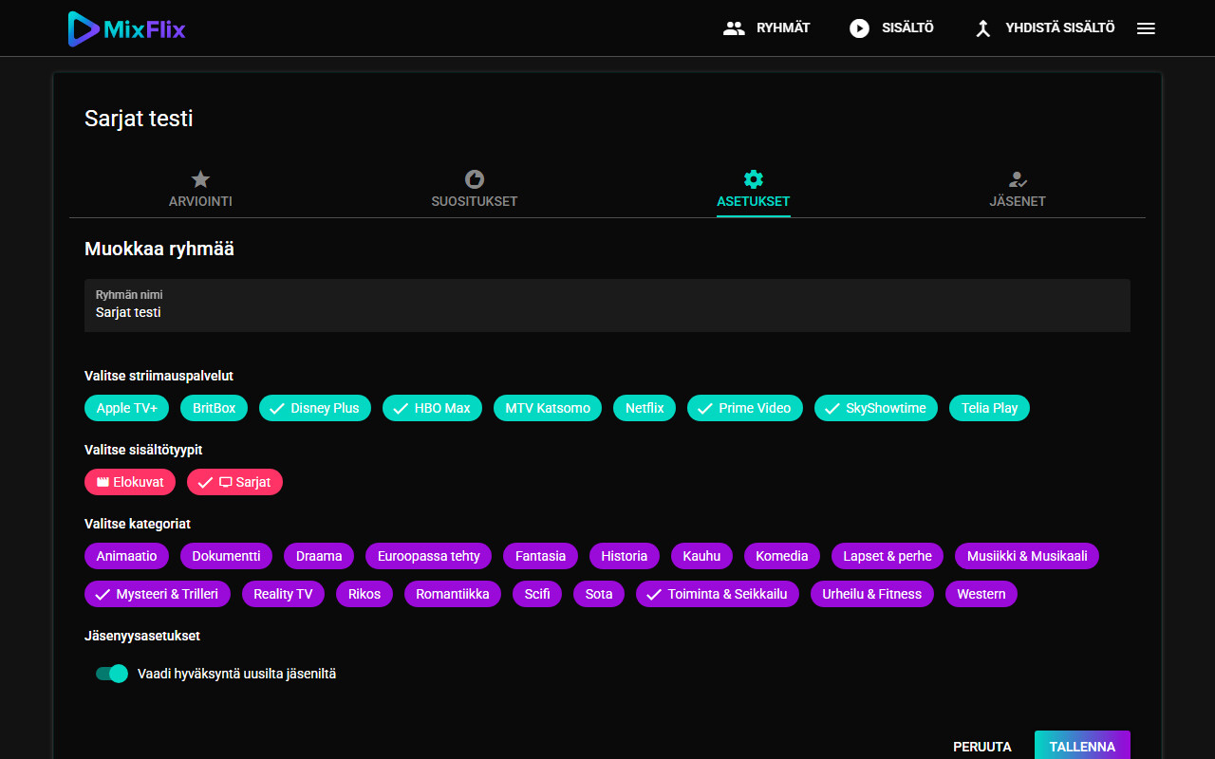Select the Kauhu category chip
Image resolution: width=1215 pixels, height=759 pixels.
click(701, 556)
